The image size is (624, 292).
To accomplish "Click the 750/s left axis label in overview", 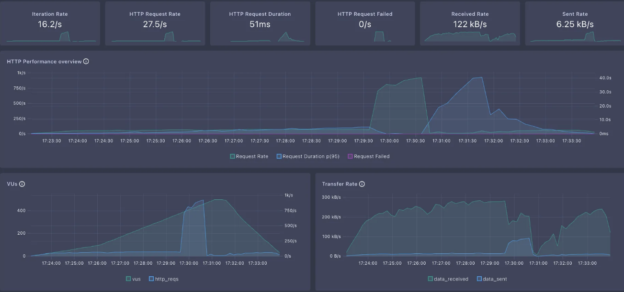I will (19, 88).
